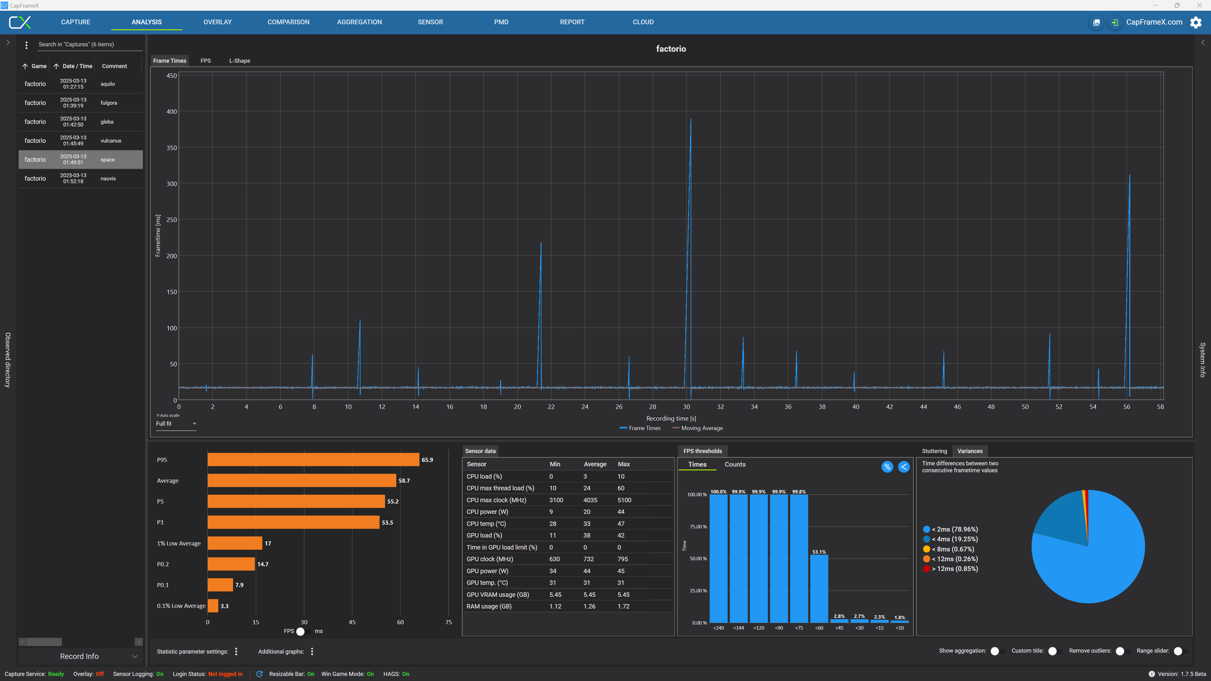
Task: Open the CAPTURE tab
Action: pos(76,22)
